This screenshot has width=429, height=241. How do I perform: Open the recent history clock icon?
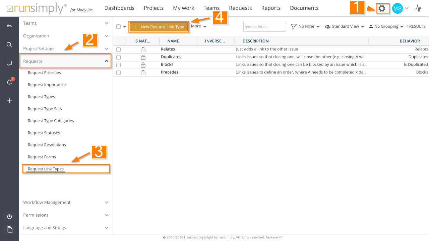point(9,217)
